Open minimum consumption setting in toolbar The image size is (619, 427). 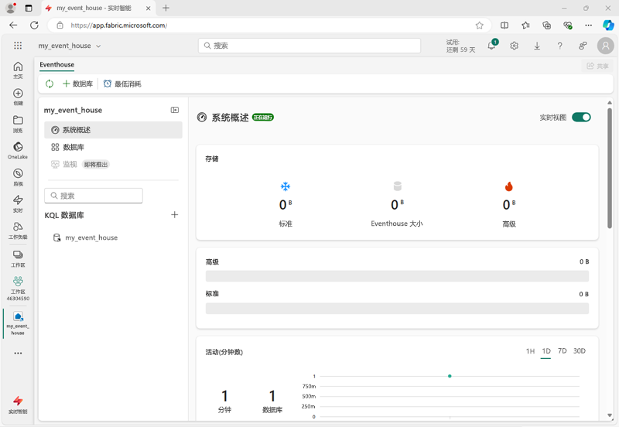pos(122,84)
